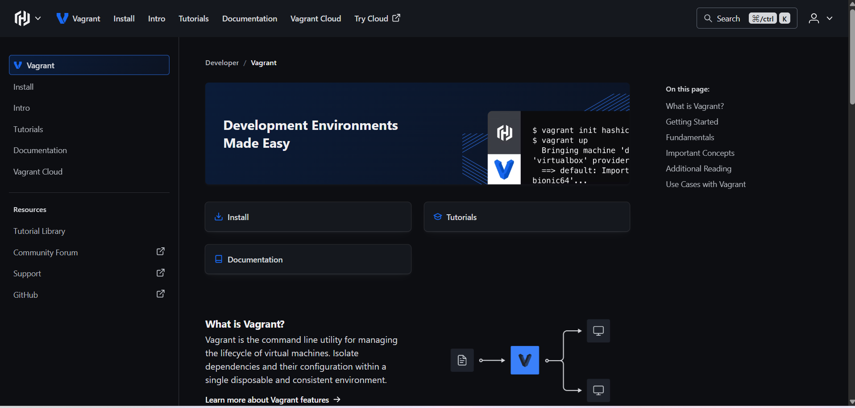The width and height of the screenshot is (855, 408).
Task: Click the Install card button
Action: tap(308, 217)
